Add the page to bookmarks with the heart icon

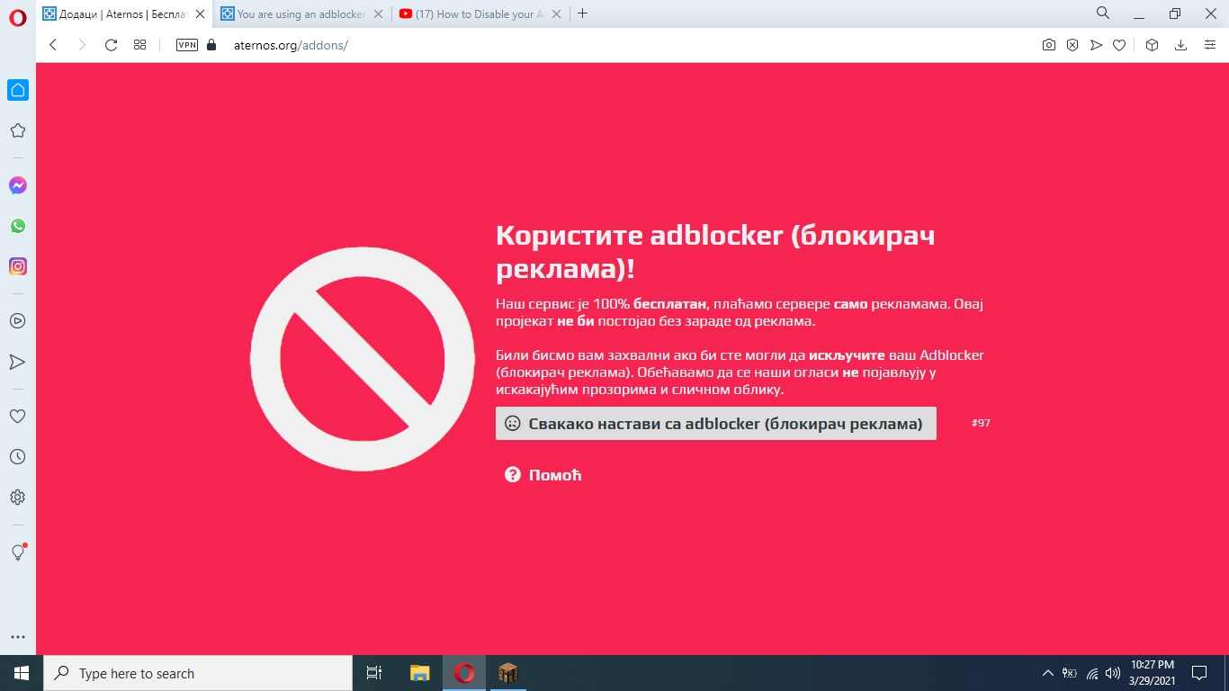click(x=1119, y=45)
